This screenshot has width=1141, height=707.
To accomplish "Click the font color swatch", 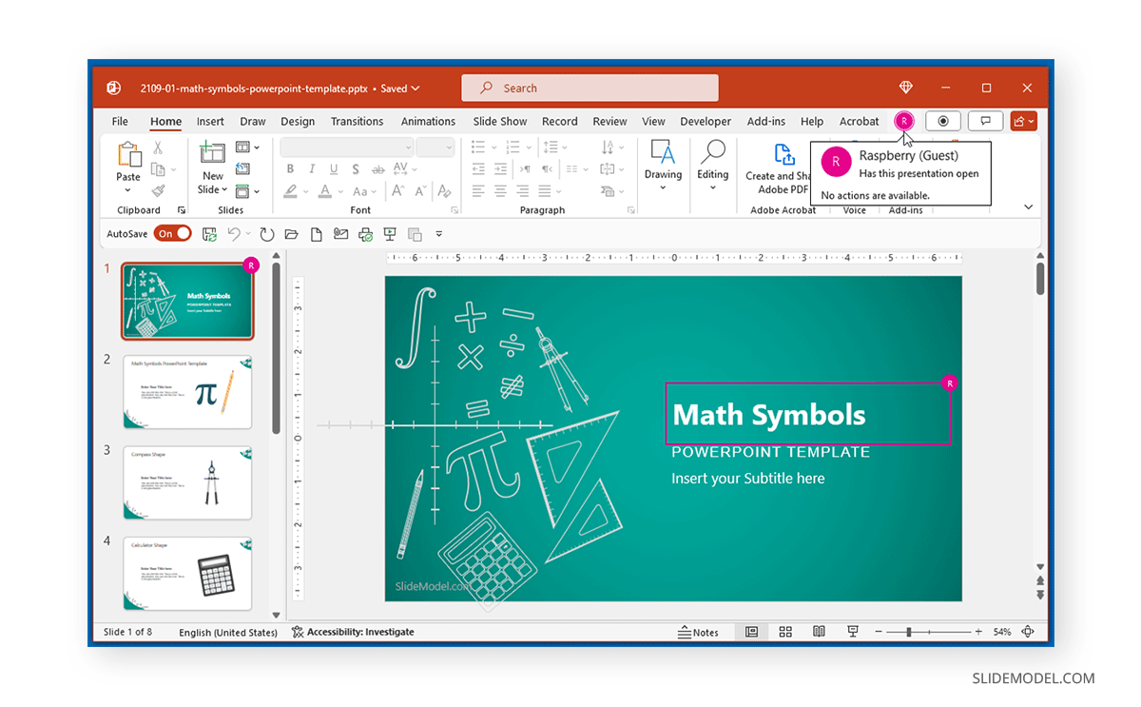I will point(325,191).
